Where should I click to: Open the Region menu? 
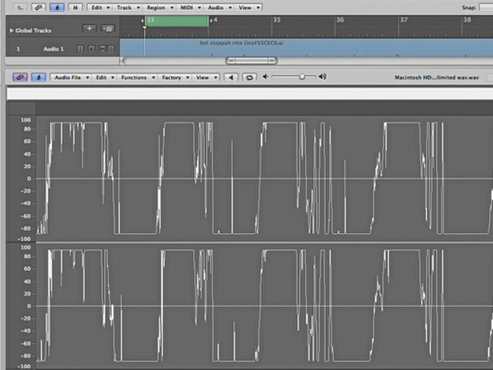pos(159,7)
